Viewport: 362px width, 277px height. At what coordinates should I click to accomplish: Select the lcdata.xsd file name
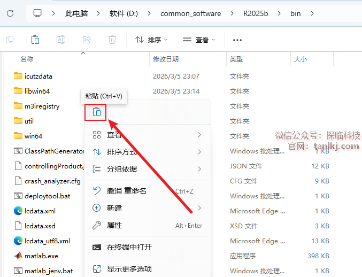pyautogui.click(x=40, y=226)
